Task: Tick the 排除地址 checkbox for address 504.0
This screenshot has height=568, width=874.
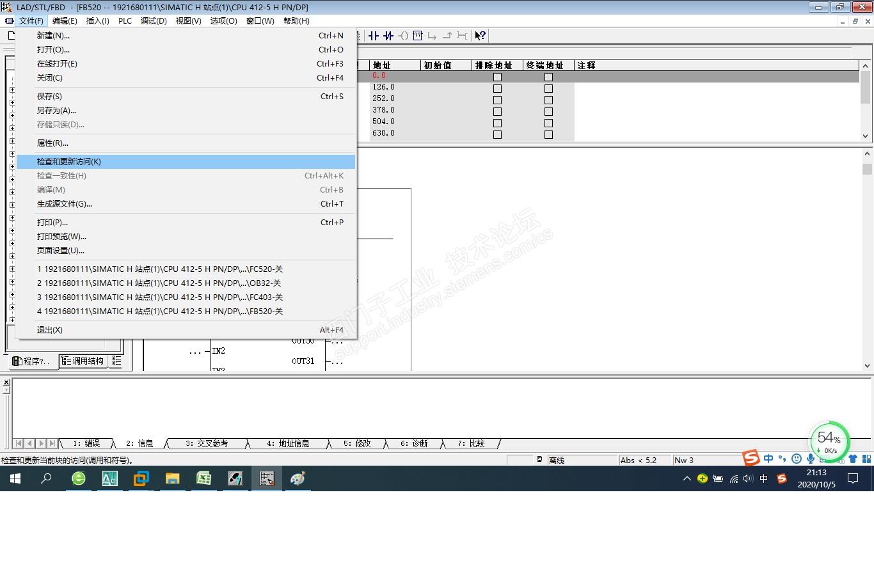Action: pos(497,123)
